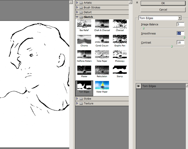Screen dimensions: 188x149
Task: Pick the Graphic Pen filter thumbnail
Action: tap(120, 39)
